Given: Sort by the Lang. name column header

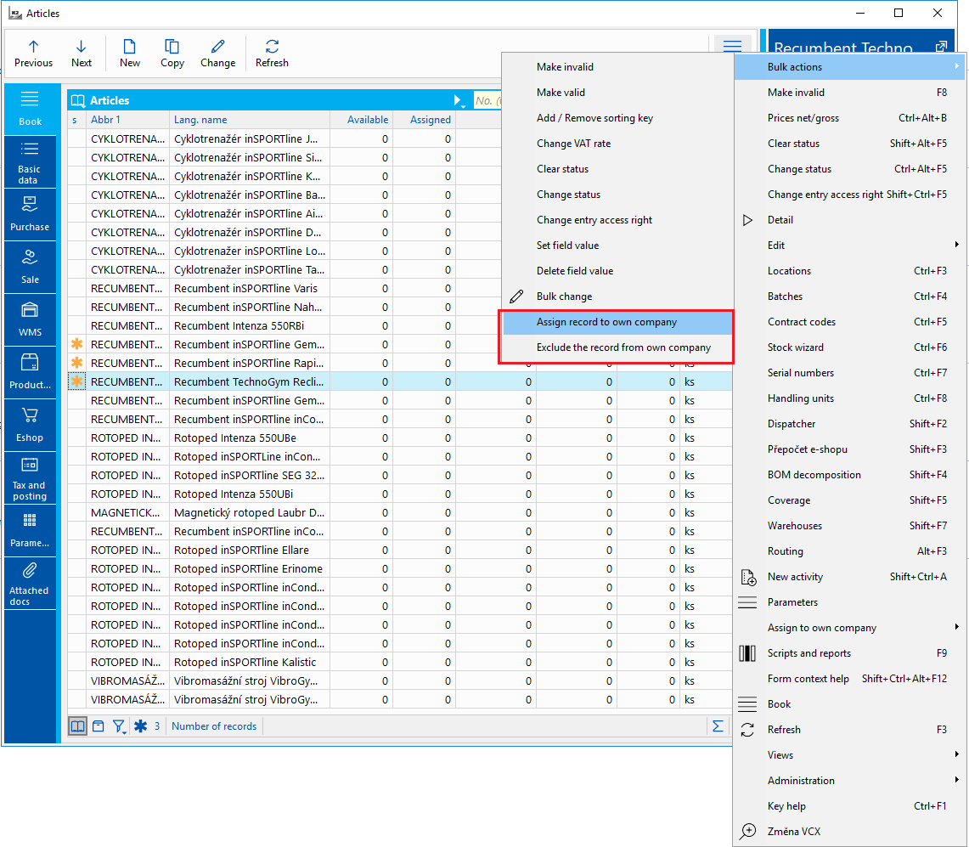Looking at the screenshot, I should coord(250,119).
